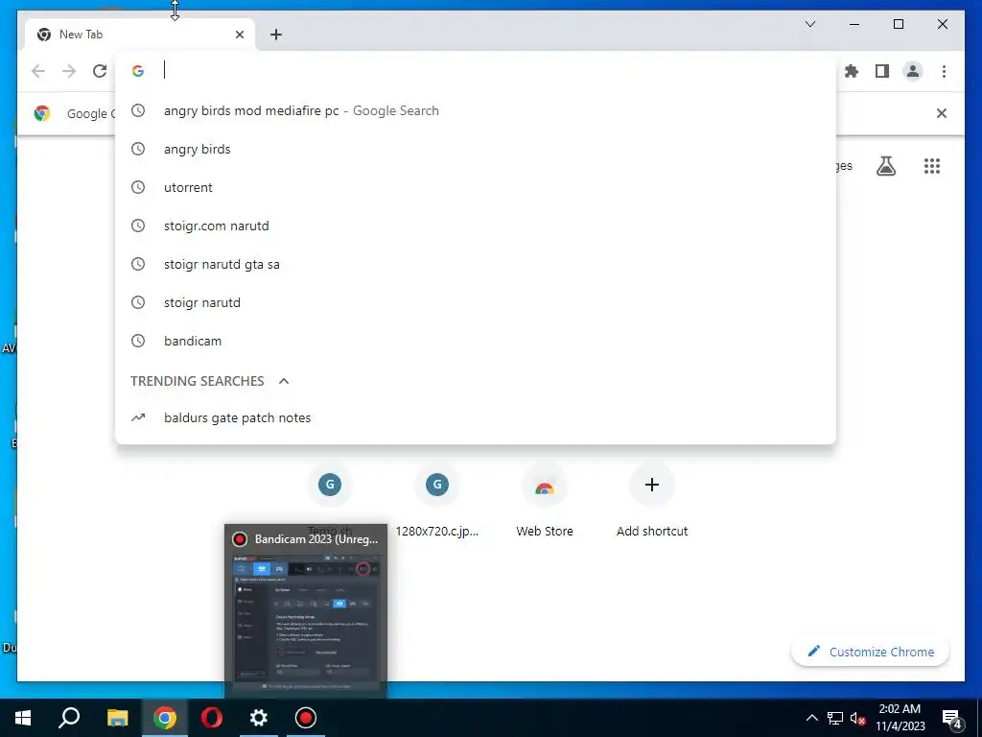Open Customize Chrome
The height and width of the screenshot is (737, 982).
tap(871, 652)
